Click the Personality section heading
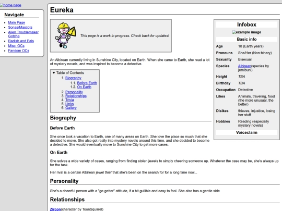This screenshot has width=282, height=211. 64,181
